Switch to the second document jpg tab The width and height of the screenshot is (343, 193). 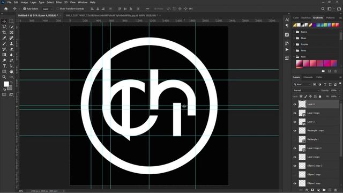click(111, 16)
